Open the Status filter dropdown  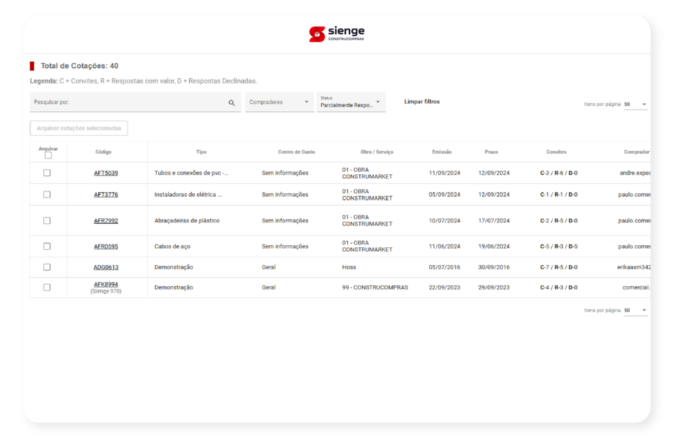click(351, 102)
